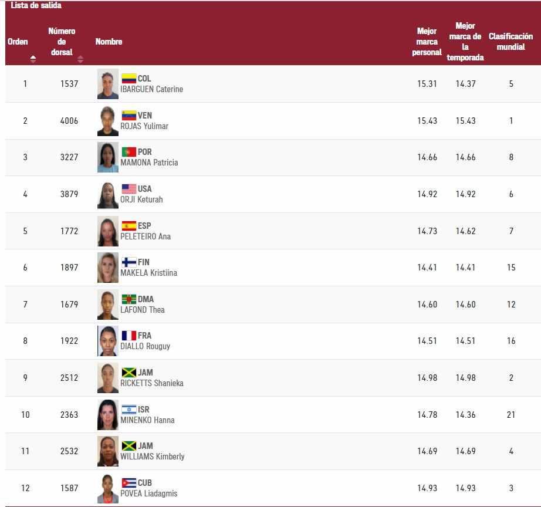541x507 pixels.
Task: Click Finland flag icon next to FIN
Action: [129, 262]
